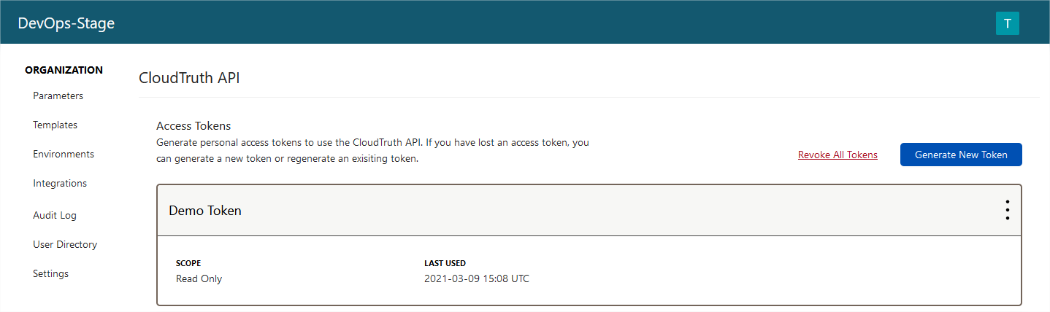Click the LAST USED column label
Viewport: 1050px width, 312px height.
[x=445, y=263]
